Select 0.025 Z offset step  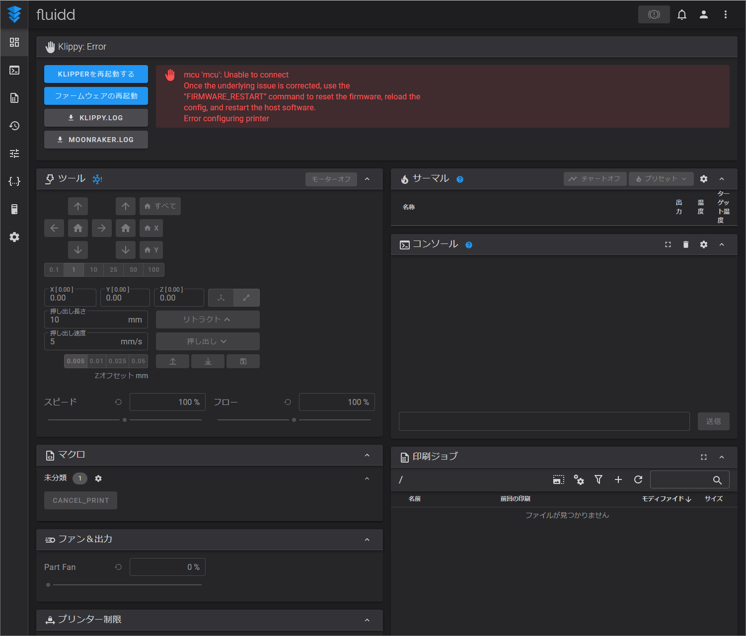pos(118,361)
